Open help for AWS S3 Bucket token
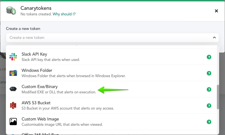Image resolution: width=225 pixels, height=135 pixels. tap(209, 106)
